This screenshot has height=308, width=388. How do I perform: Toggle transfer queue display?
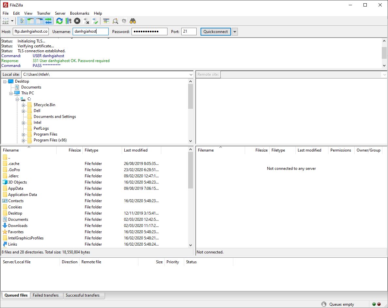(x=48, y=21)
